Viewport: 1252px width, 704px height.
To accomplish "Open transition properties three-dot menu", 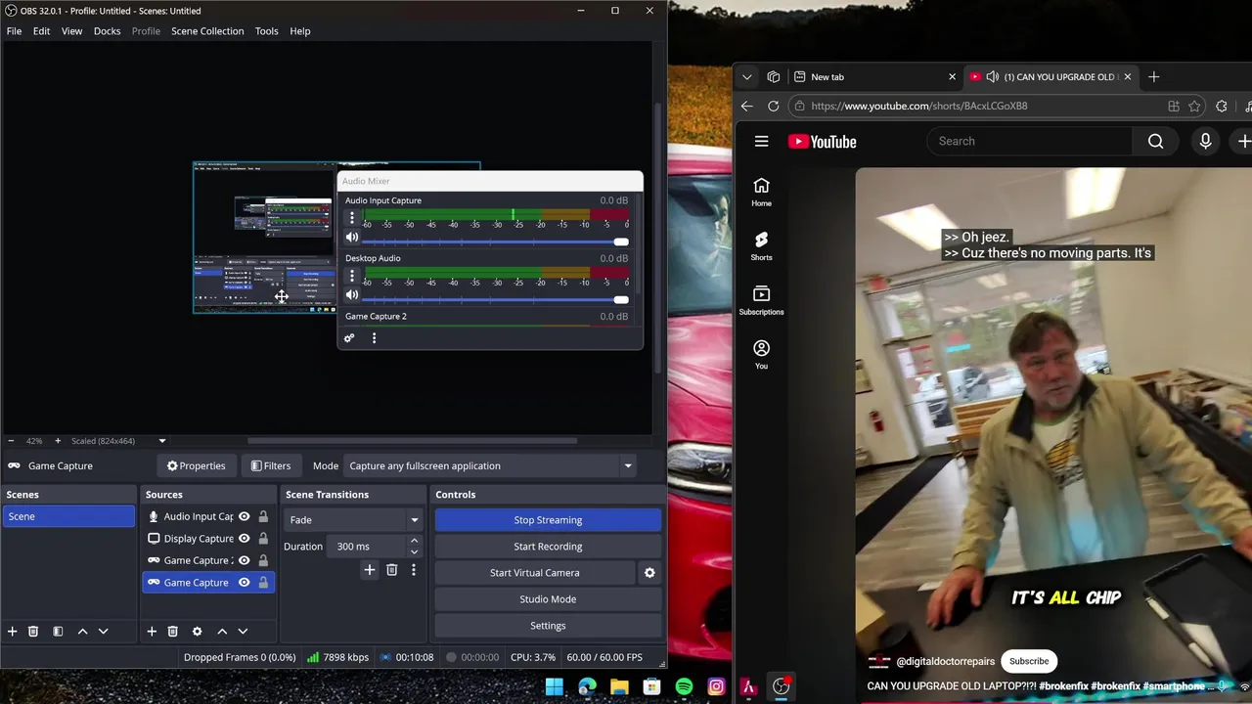I will [413, 570].
